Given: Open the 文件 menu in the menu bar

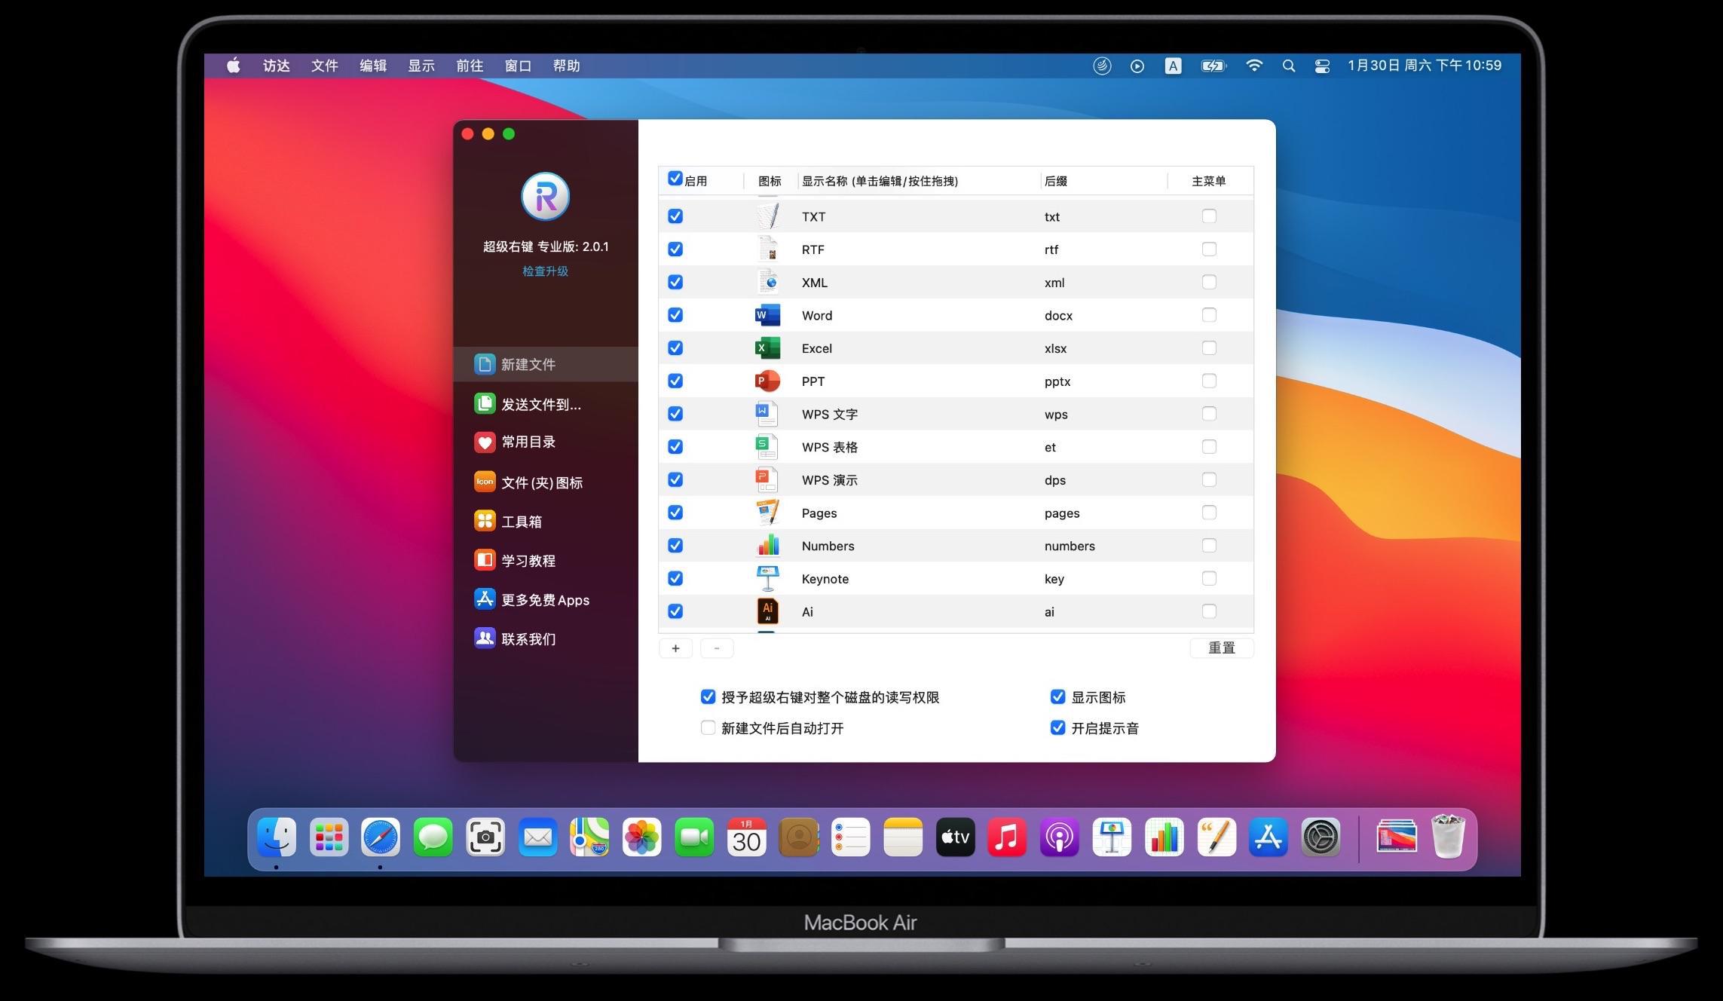Looking at the screenshot, I should [323, 66].
